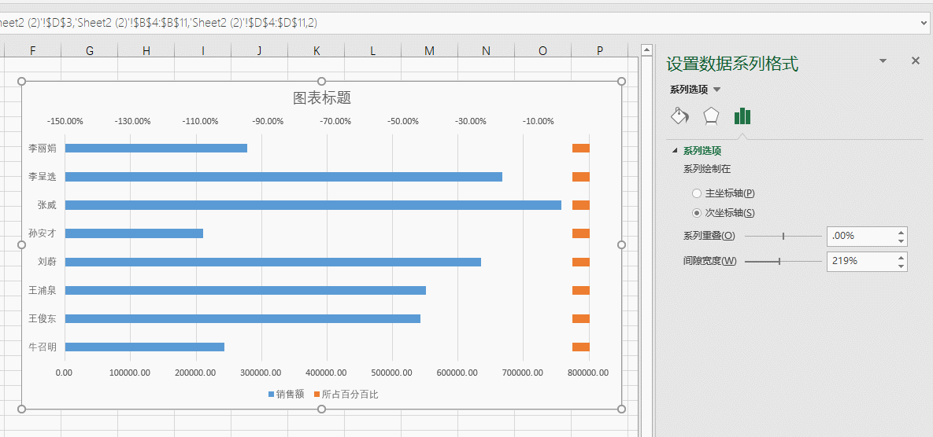Click the orange bar in 牛召明 row

click(x=581, y=347)
